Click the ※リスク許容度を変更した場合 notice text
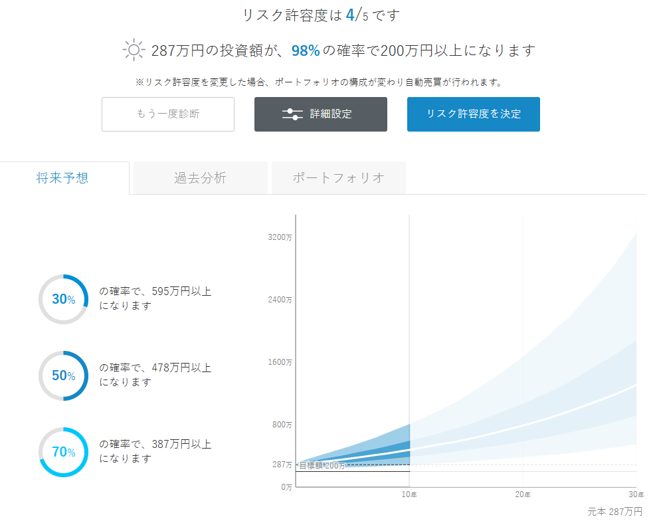The image size is (655, 529). [x=319, y=82]
